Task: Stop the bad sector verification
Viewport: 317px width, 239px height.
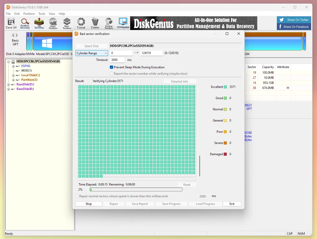Action: 88,204
